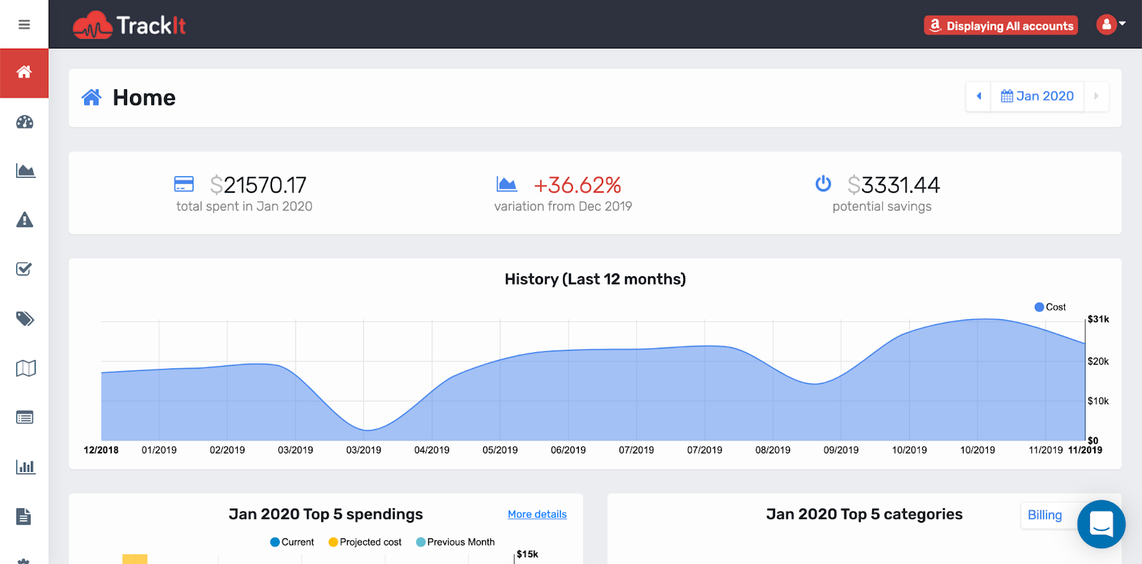This screenshot has height=564, width=1142.
Task: Open the map sidebar icon
Action: click(x=26, y=368)
